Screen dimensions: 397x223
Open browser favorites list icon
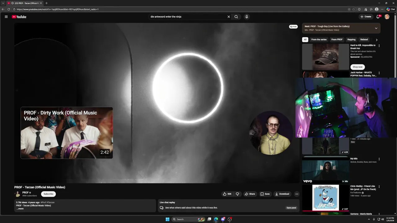(371, 9)
